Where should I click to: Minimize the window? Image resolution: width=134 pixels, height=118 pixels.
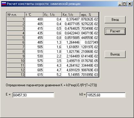click(x=120, y=4)
